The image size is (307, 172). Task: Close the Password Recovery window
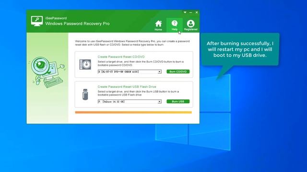(197, 12)
